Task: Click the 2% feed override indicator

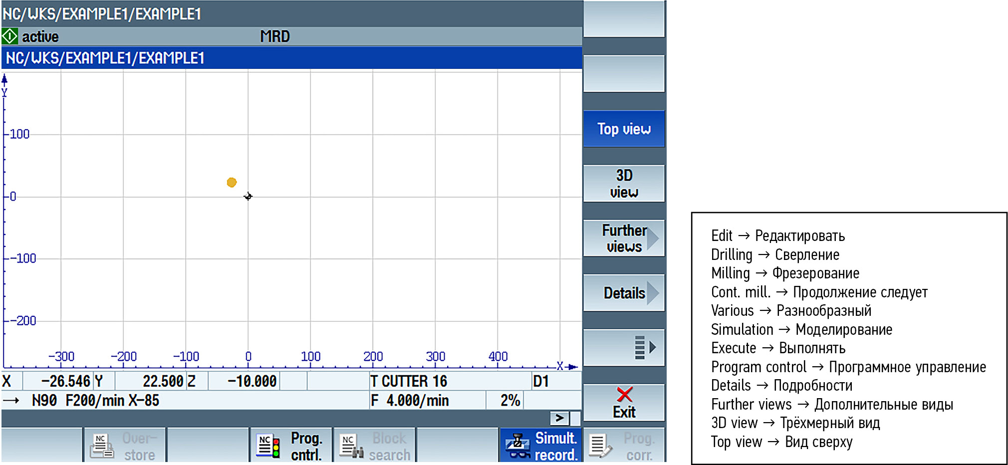Action: coord(509,401)
